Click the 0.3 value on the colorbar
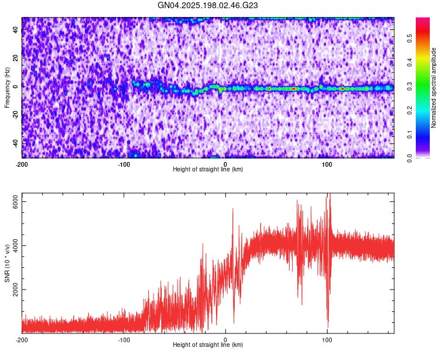This screenshot has width=438, height=351. click(410, 86)
